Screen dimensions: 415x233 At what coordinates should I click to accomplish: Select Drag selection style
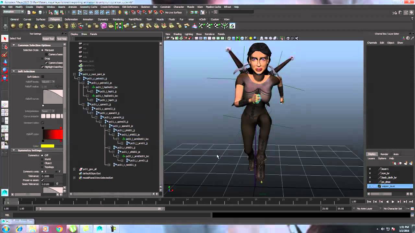(x=42, y=59)
